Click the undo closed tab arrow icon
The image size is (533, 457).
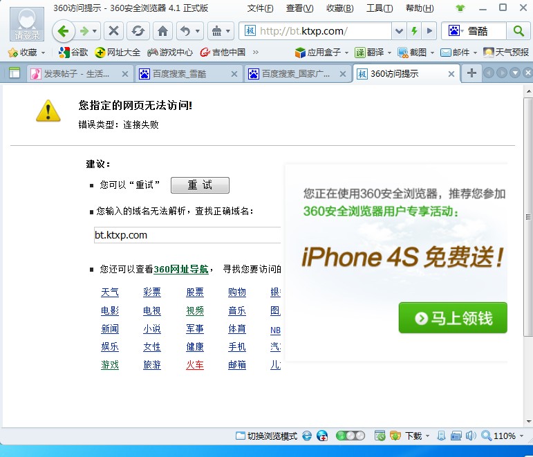[x=185, y=31]
